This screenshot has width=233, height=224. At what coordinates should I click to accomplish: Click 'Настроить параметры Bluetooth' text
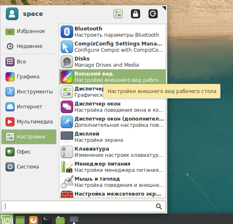[x=117, y=35]
